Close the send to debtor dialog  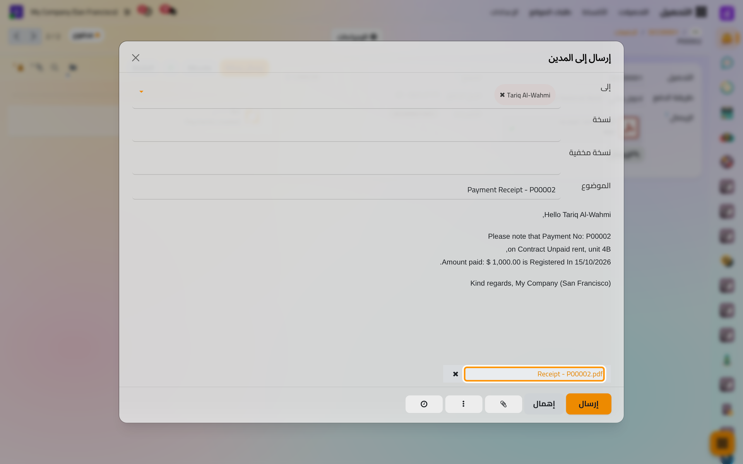click(135, 58)
